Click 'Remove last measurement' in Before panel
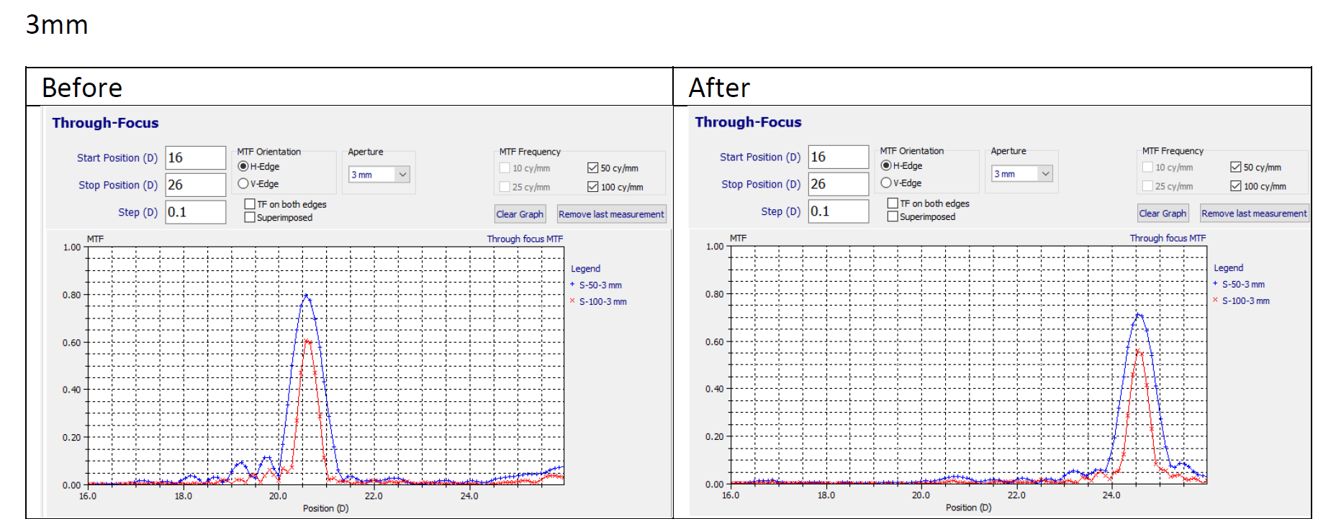 (x=611, y=214)
